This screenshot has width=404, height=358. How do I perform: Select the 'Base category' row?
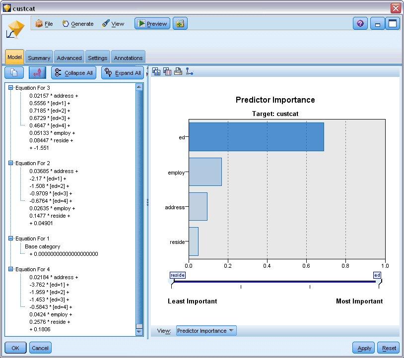(43, 246)
